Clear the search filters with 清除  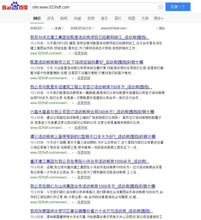[x=160, y=28]
